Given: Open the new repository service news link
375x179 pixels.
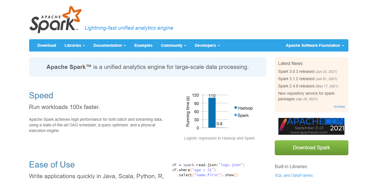Looking at the screenshot, I should point(306,94).
